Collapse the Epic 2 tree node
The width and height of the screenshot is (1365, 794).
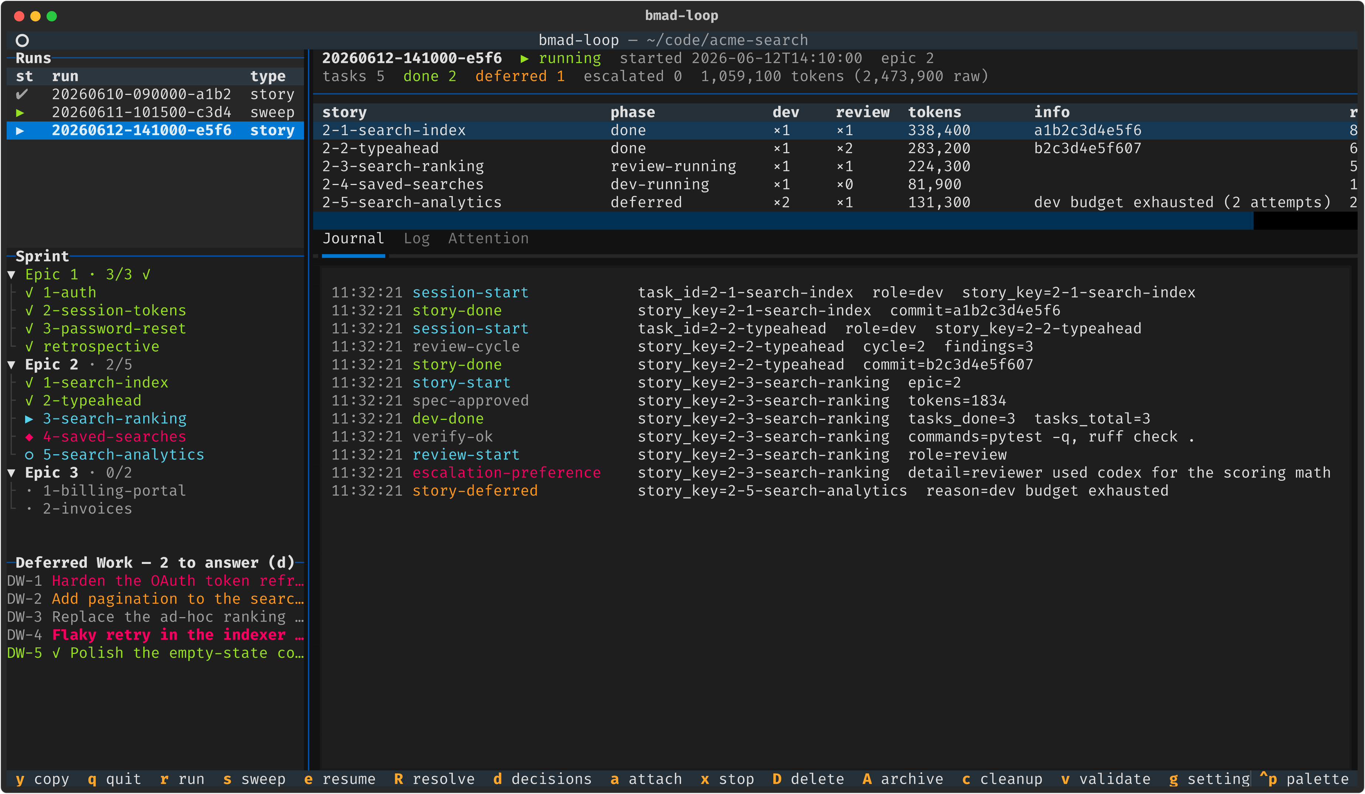[11, 365]
